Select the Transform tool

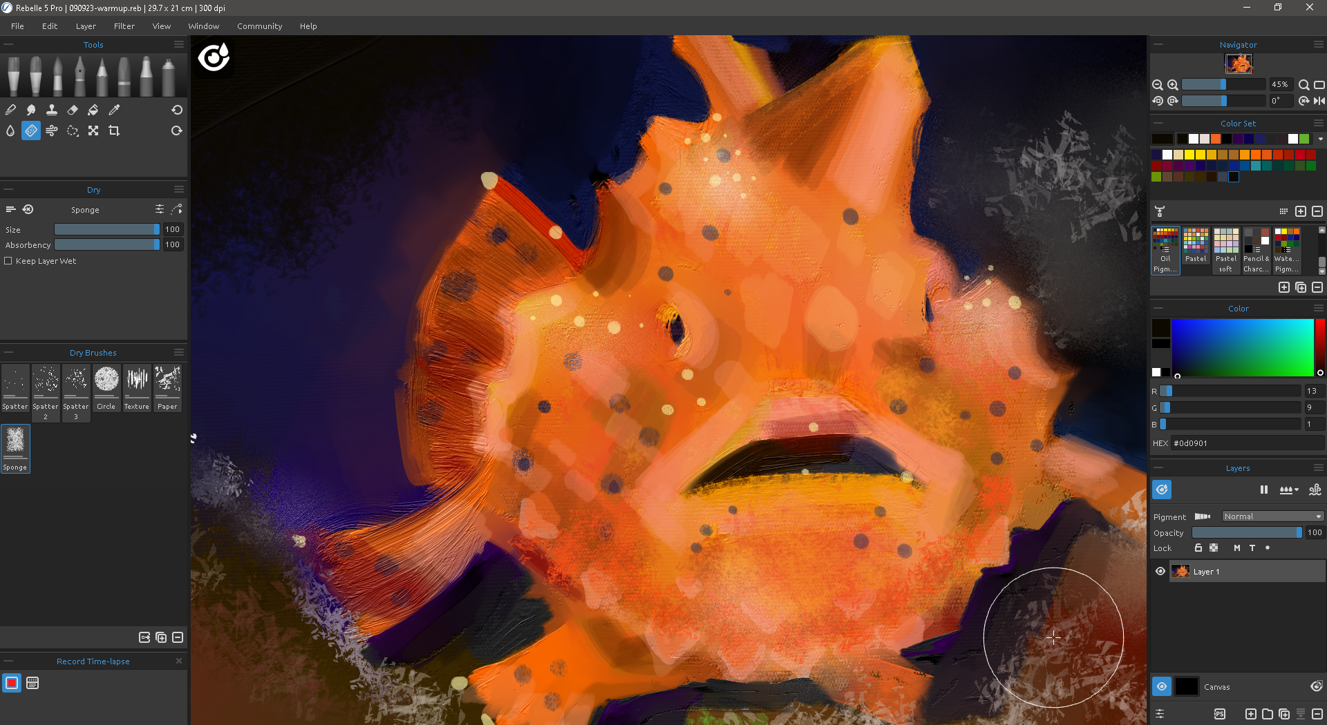tap(93, 130)
